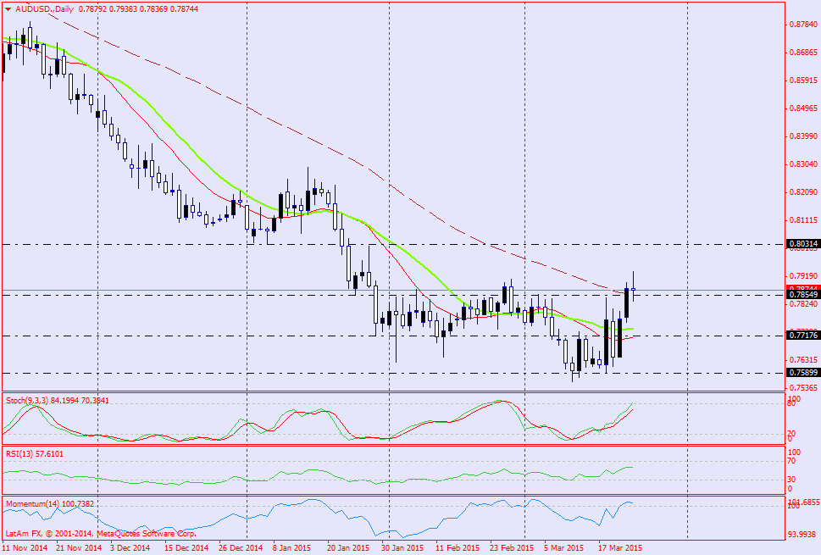821x555 pixels.
Task: Click the 30 Jan 2015 date label
Action: click(401, 547)
